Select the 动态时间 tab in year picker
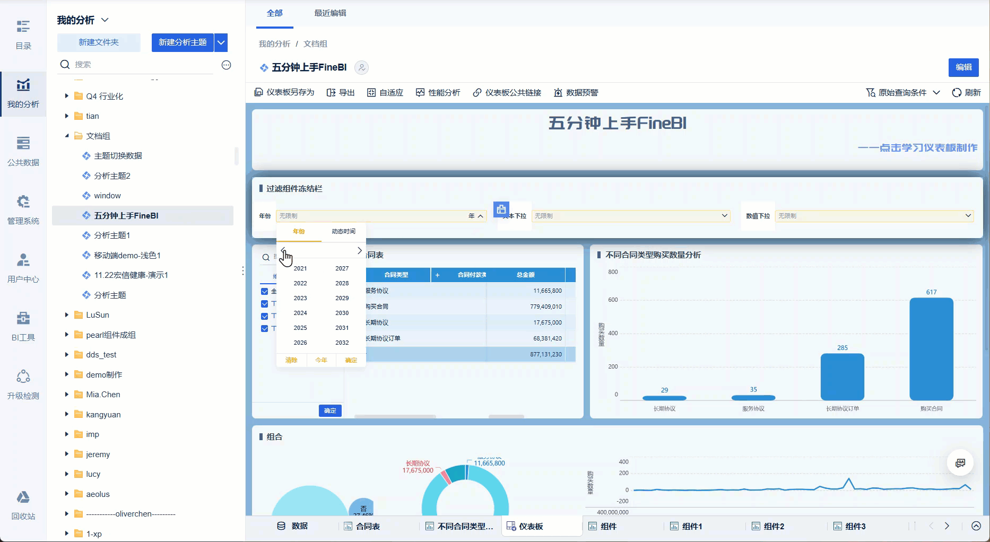The height and width of the screenshot is (542, 990). (344, 231)
